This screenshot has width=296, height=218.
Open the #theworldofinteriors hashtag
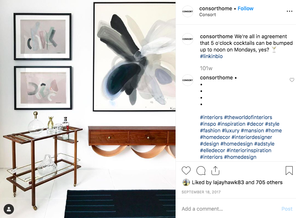click(x=248, y=117)
